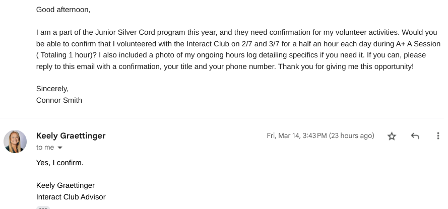Click the reply arrow icon

tap(415, 136)
